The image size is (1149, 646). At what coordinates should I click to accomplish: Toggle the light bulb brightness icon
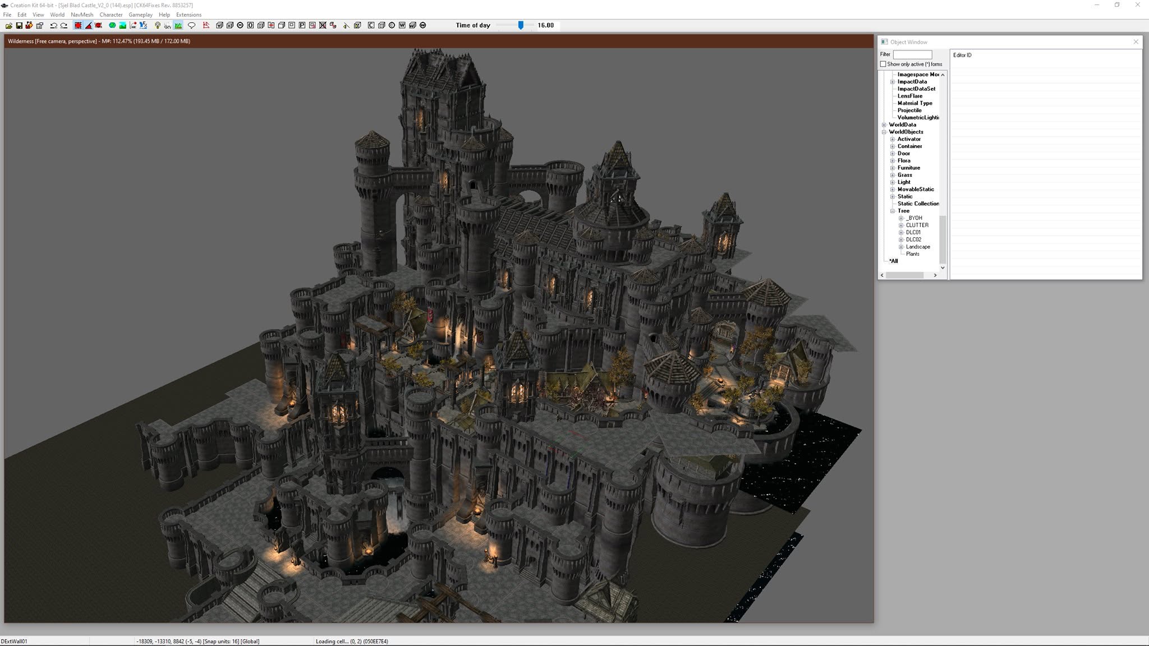pos(158,25)
